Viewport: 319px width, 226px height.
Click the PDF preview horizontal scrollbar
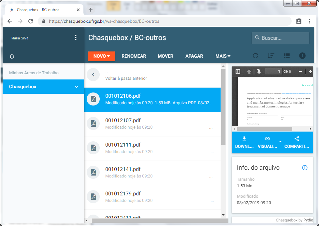tap(265, 129)
